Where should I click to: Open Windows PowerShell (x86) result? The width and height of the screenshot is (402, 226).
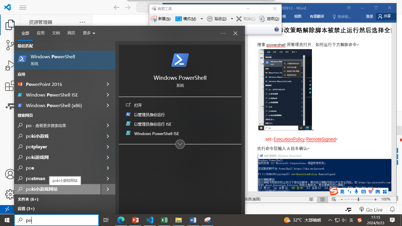tap(58, 105)
